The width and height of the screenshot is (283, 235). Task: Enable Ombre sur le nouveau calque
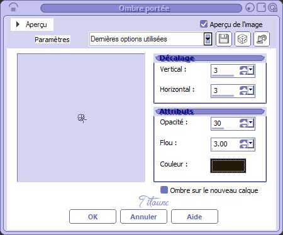pos(164,190)
